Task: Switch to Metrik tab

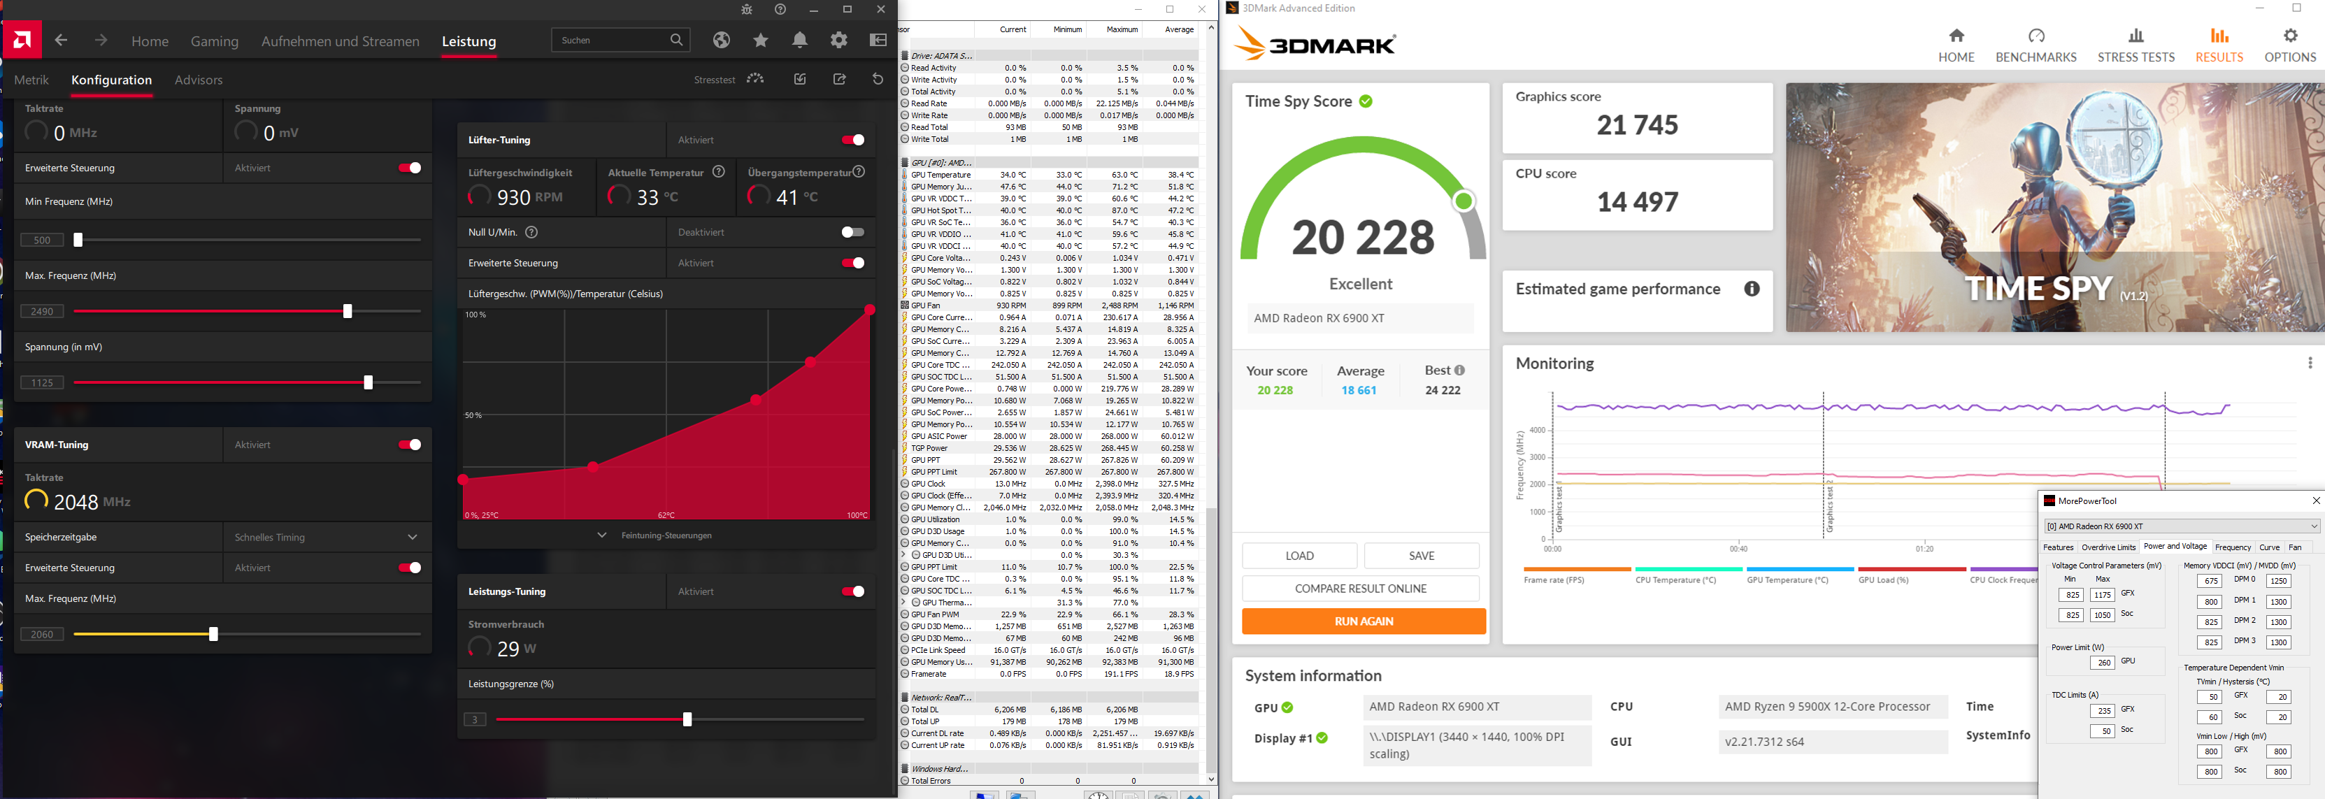Action: (x=31, y=80)
